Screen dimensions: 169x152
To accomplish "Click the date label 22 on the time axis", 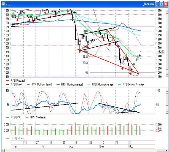I will [x=90, y=143].
